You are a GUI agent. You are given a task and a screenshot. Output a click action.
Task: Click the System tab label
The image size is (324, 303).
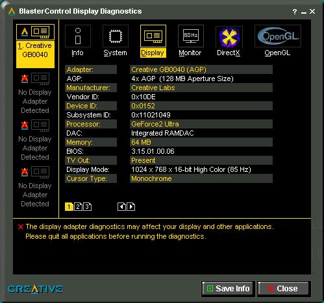pos(115,53)
